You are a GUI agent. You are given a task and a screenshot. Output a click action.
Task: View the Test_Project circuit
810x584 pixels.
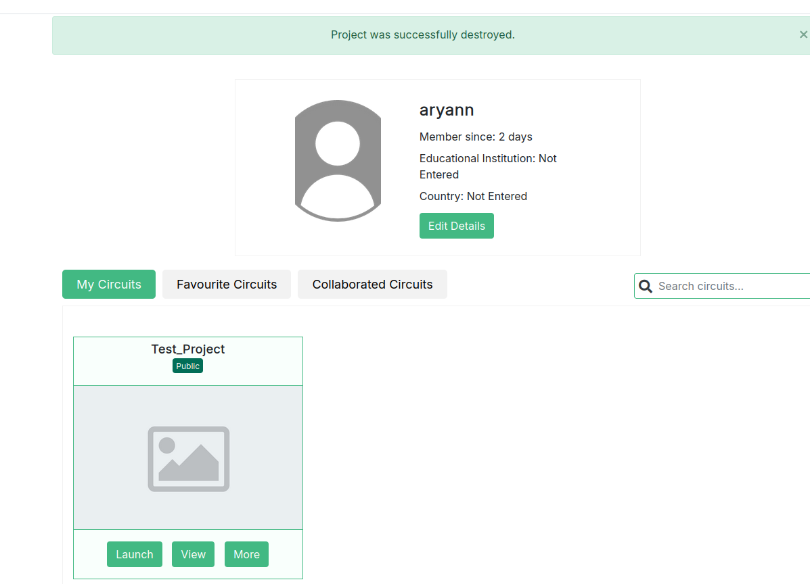coord(193,554)
